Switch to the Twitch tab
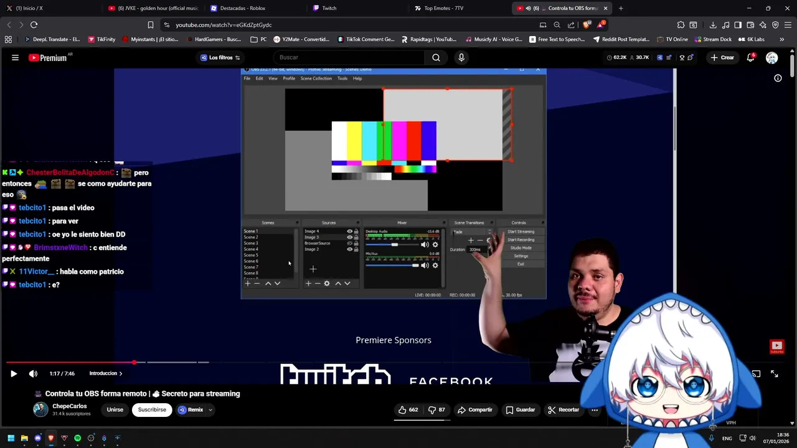The image size is (797, 448). point(357,8)
